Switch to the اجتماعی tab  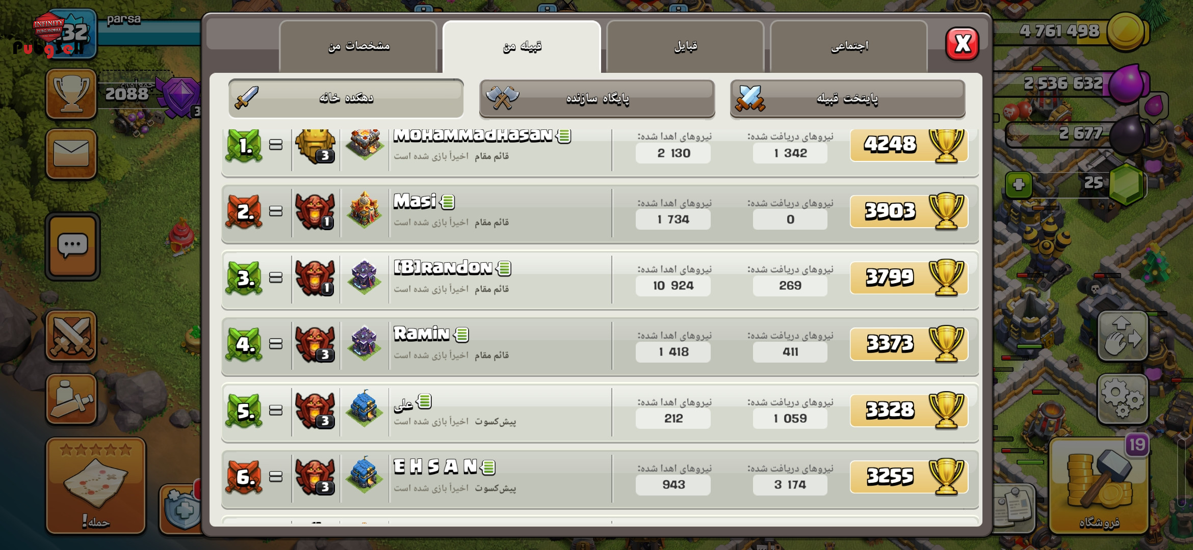[x=849, y=46]
